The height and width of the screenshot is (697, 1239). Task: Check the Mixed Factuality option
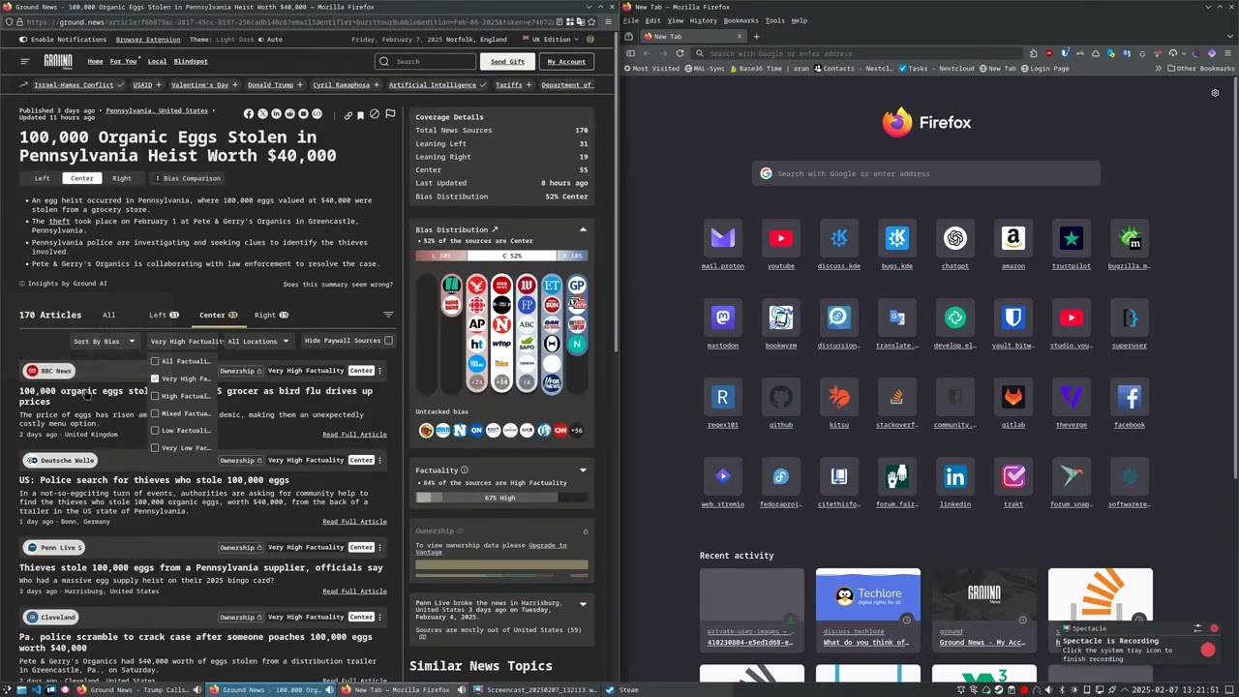coord(155,413)
